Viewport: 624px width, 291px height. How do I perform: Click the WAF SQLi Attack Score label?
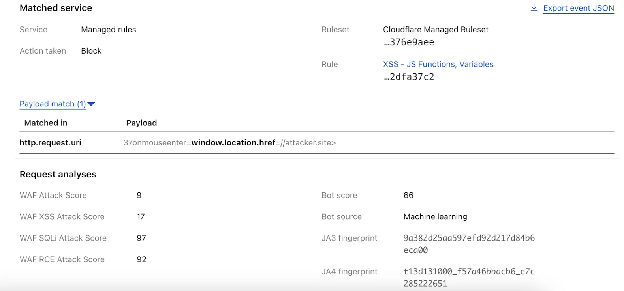pyautogui.click(x=63, y=238)
